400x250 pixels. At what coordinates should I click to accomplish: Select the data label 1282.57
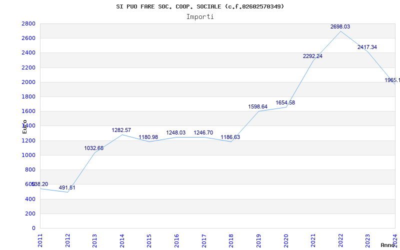[x=121, y=130]
